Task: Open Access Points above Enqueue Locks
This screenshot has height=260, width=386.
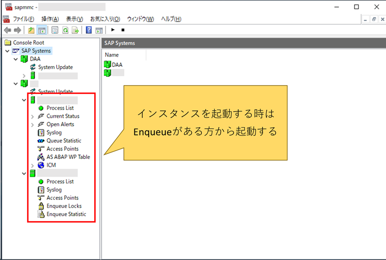Action: tap(62, 198)
